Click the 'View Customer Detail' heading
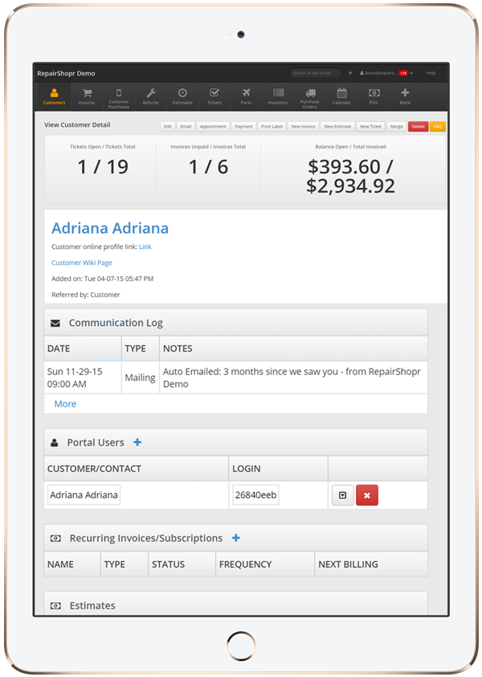Image resolution: width=482 pixels, height=677 pixels. [77, 124]
